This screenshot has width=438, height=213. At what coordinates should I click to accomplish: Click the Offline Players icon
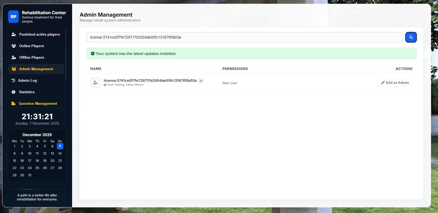[x=14, y=58]
